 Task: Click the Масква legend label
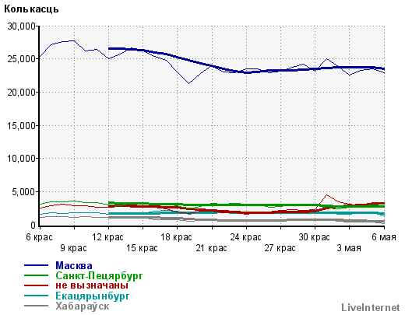[x=74, y=265]
